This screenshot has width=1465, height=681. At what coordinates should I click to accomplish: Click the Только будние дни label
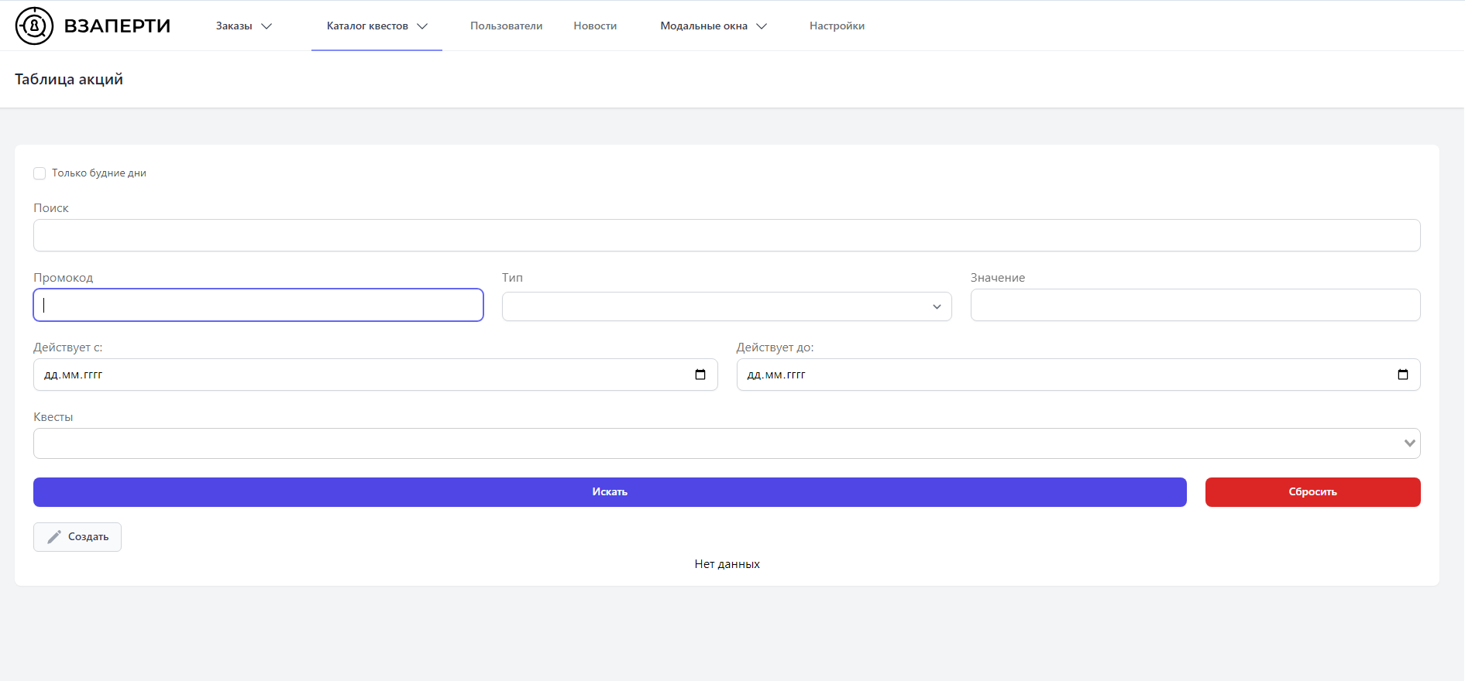click(x=99, y=173)
